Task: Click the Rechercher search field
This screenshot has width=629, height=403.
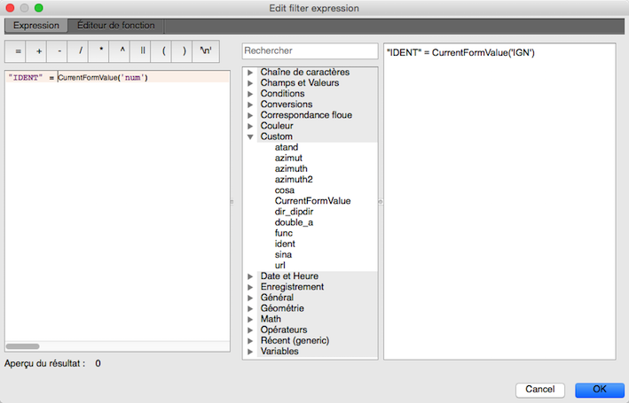Action: click(310, 51)
